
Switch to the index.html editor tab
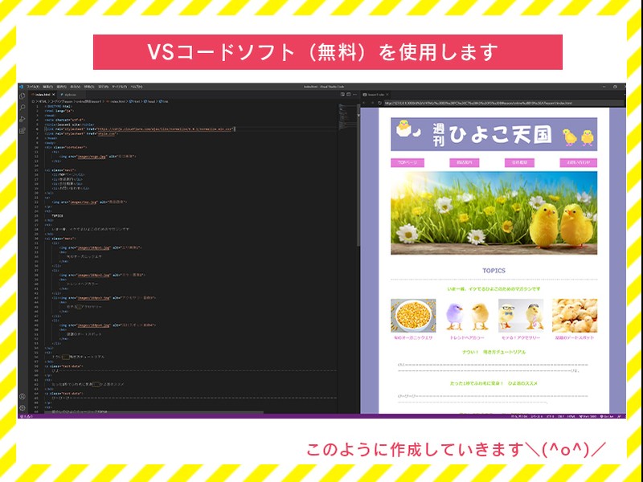[42, 93]
